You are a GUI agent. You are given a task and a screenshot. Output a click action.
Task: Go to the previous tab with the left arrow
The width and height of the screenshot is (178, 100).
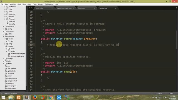point(29,8)
